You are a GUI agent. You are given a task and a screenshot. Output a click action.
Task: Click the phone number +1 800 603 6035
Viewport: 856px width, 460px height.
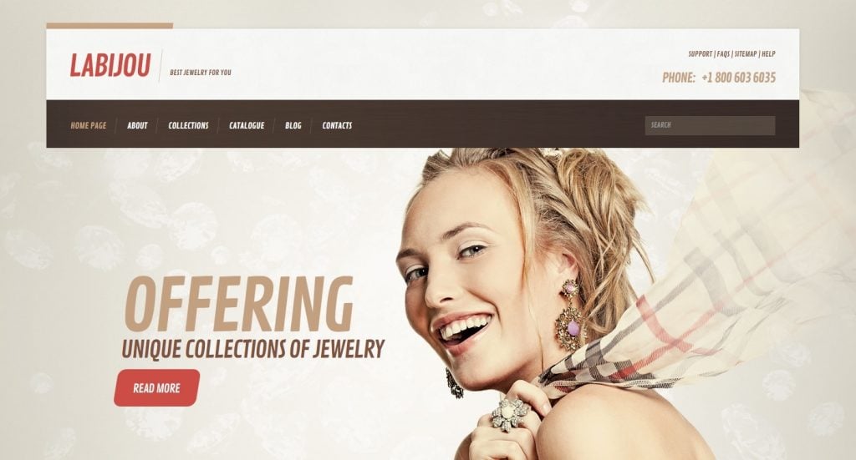[x=738, y=78]
